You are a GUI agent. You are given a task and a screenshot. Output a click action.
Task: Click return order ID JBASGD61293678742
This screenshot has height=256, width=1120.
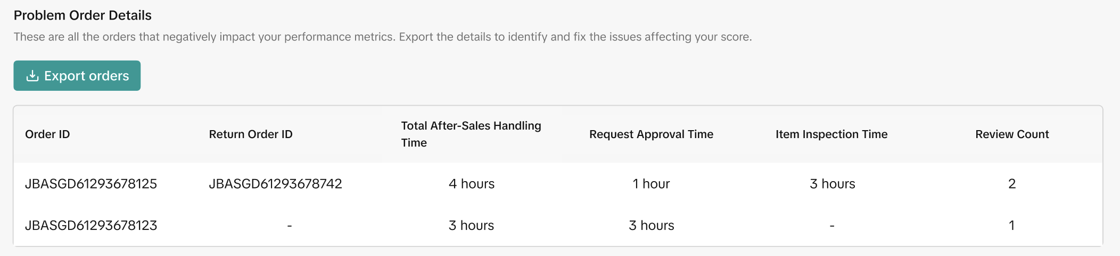[x=275, y=184]
